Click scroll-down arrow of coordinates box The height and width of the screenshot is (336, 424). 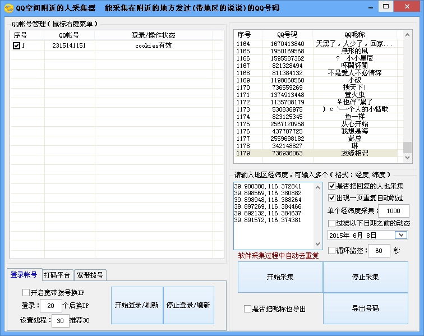click(x=318, y=244)
